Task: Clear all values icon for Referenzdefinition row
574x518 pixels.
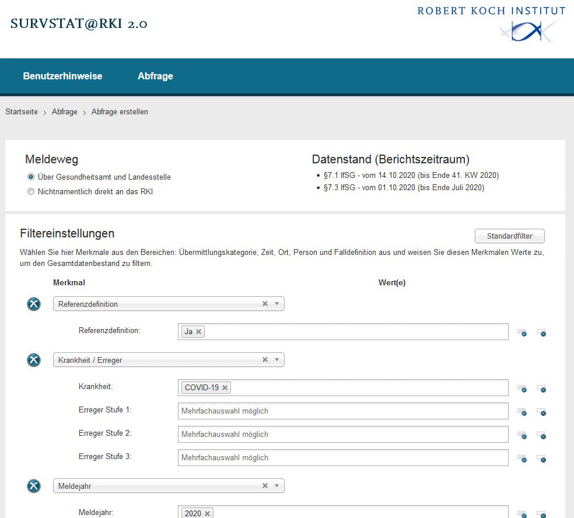Action: (541, 332)
